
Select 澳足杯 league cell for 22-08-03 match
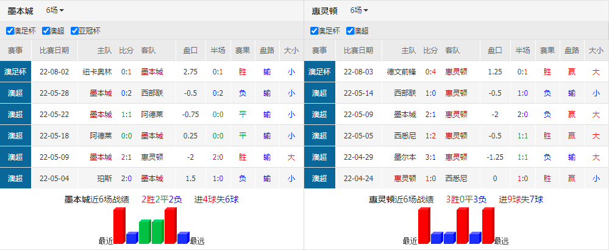(x=319, y=72)
